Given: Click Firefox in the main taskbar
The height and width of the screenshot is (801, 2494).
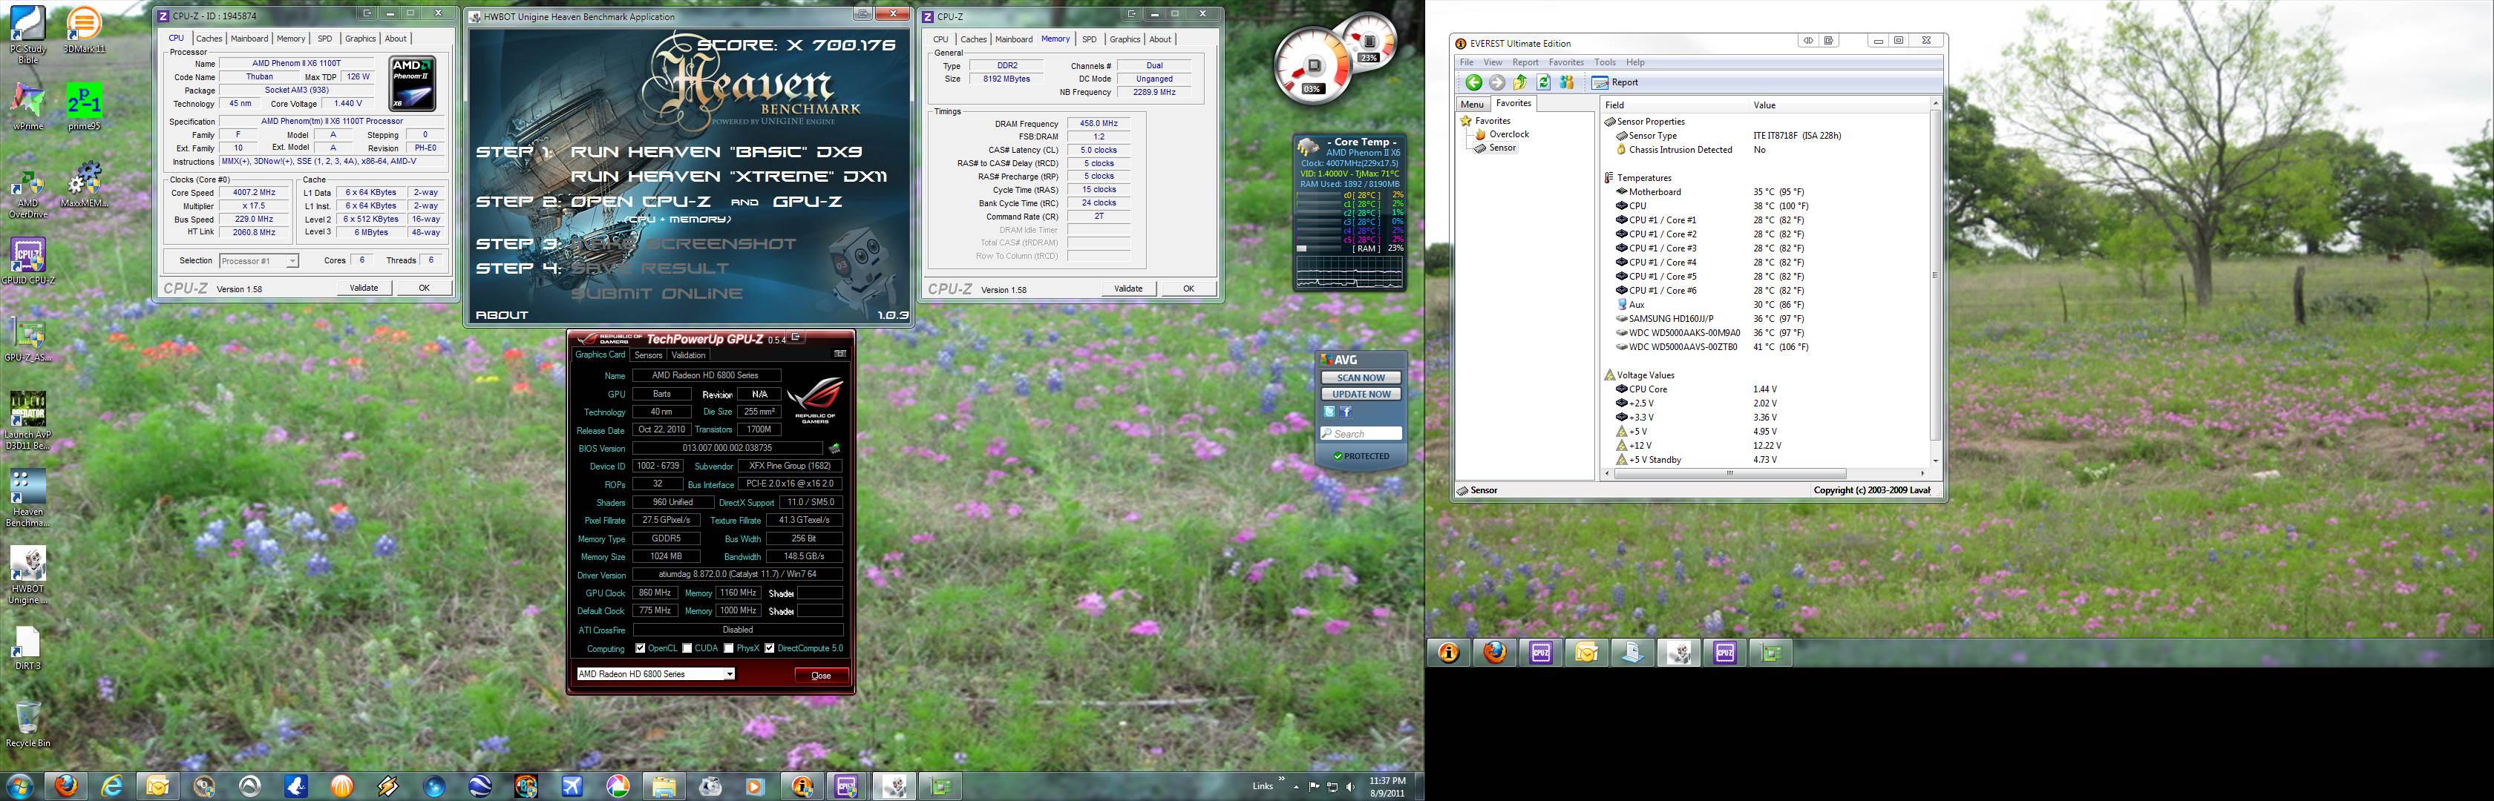Looking at the screenshot, I should click(66, 785).
